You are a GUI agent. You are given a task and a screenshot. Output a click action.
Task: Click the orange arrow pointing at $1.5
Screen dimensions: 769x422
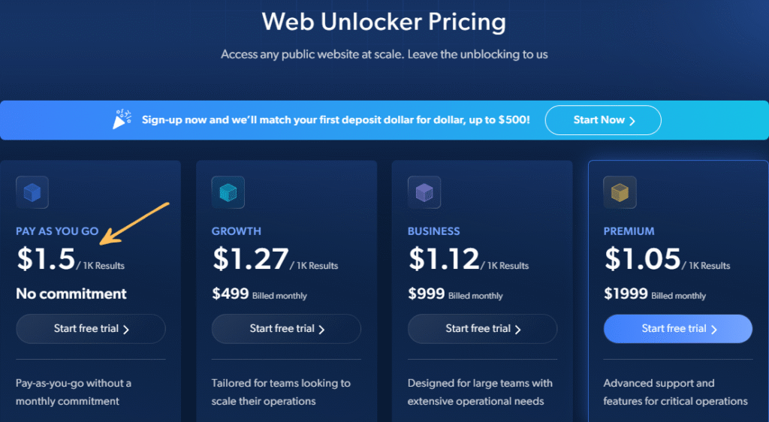pos(134,223)
